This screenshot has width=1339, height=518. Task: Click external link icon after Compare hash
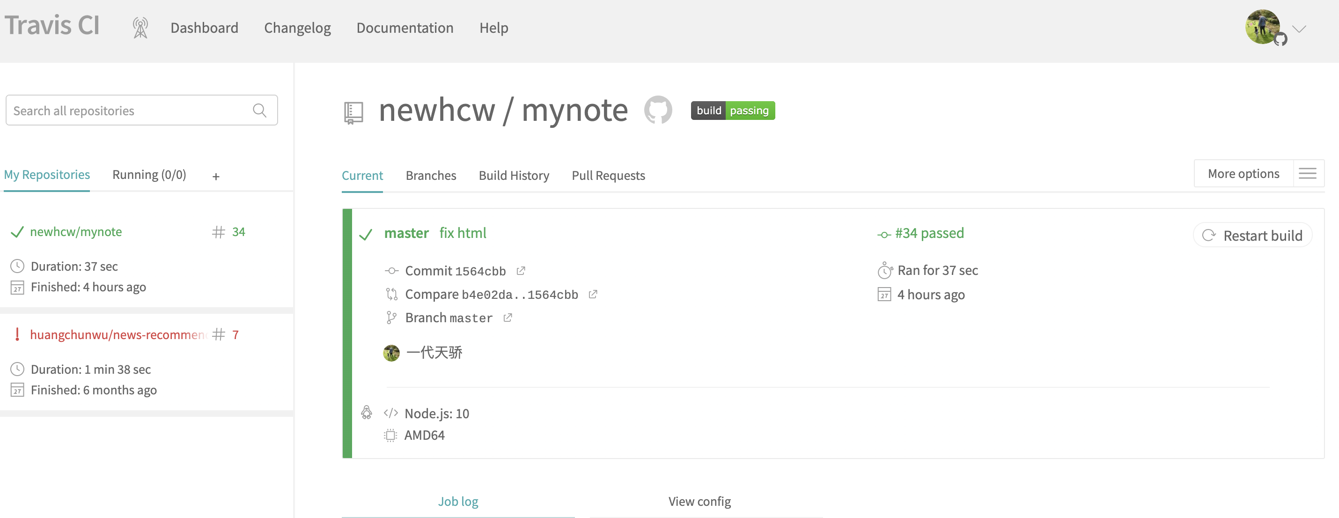coord(593,295)
